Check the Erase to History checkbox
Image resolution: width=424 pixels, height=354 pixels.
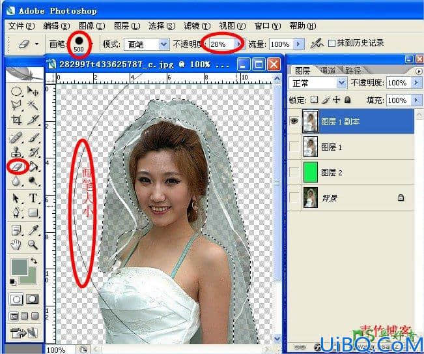pyautogui.click(x=332, y=43)
